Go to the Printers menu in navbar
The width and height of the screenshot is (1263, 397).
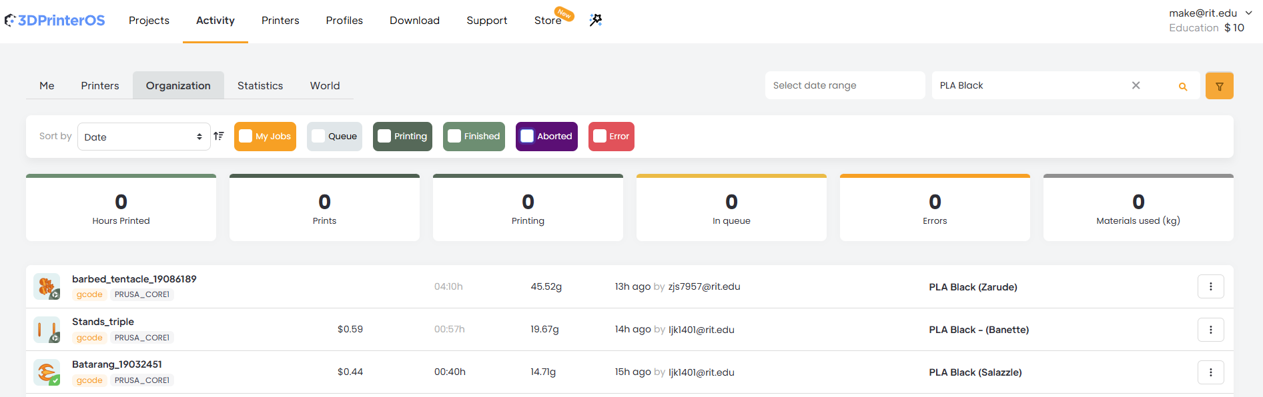point(280,21)
